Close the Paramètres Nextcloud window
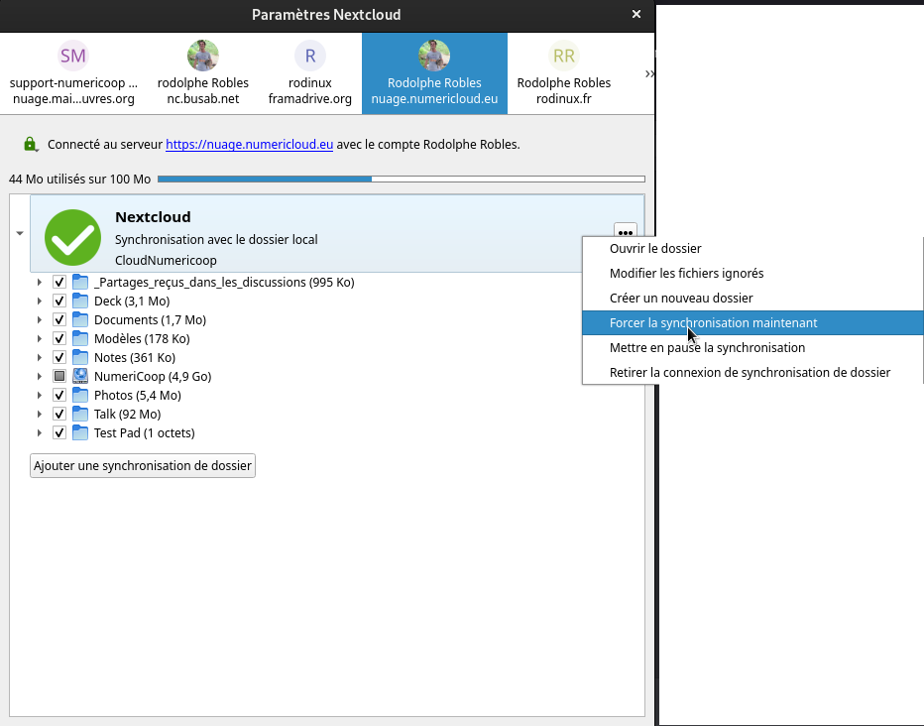 [636, 14]
